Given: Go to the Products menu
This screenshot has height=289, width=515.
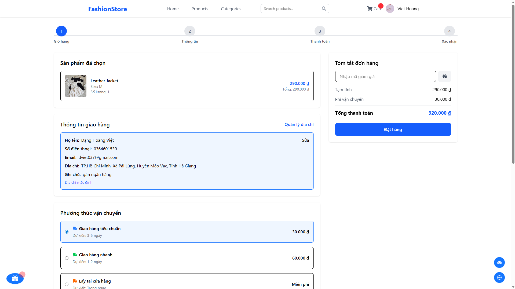Looking at the screenshot, I should coord(200,9).
